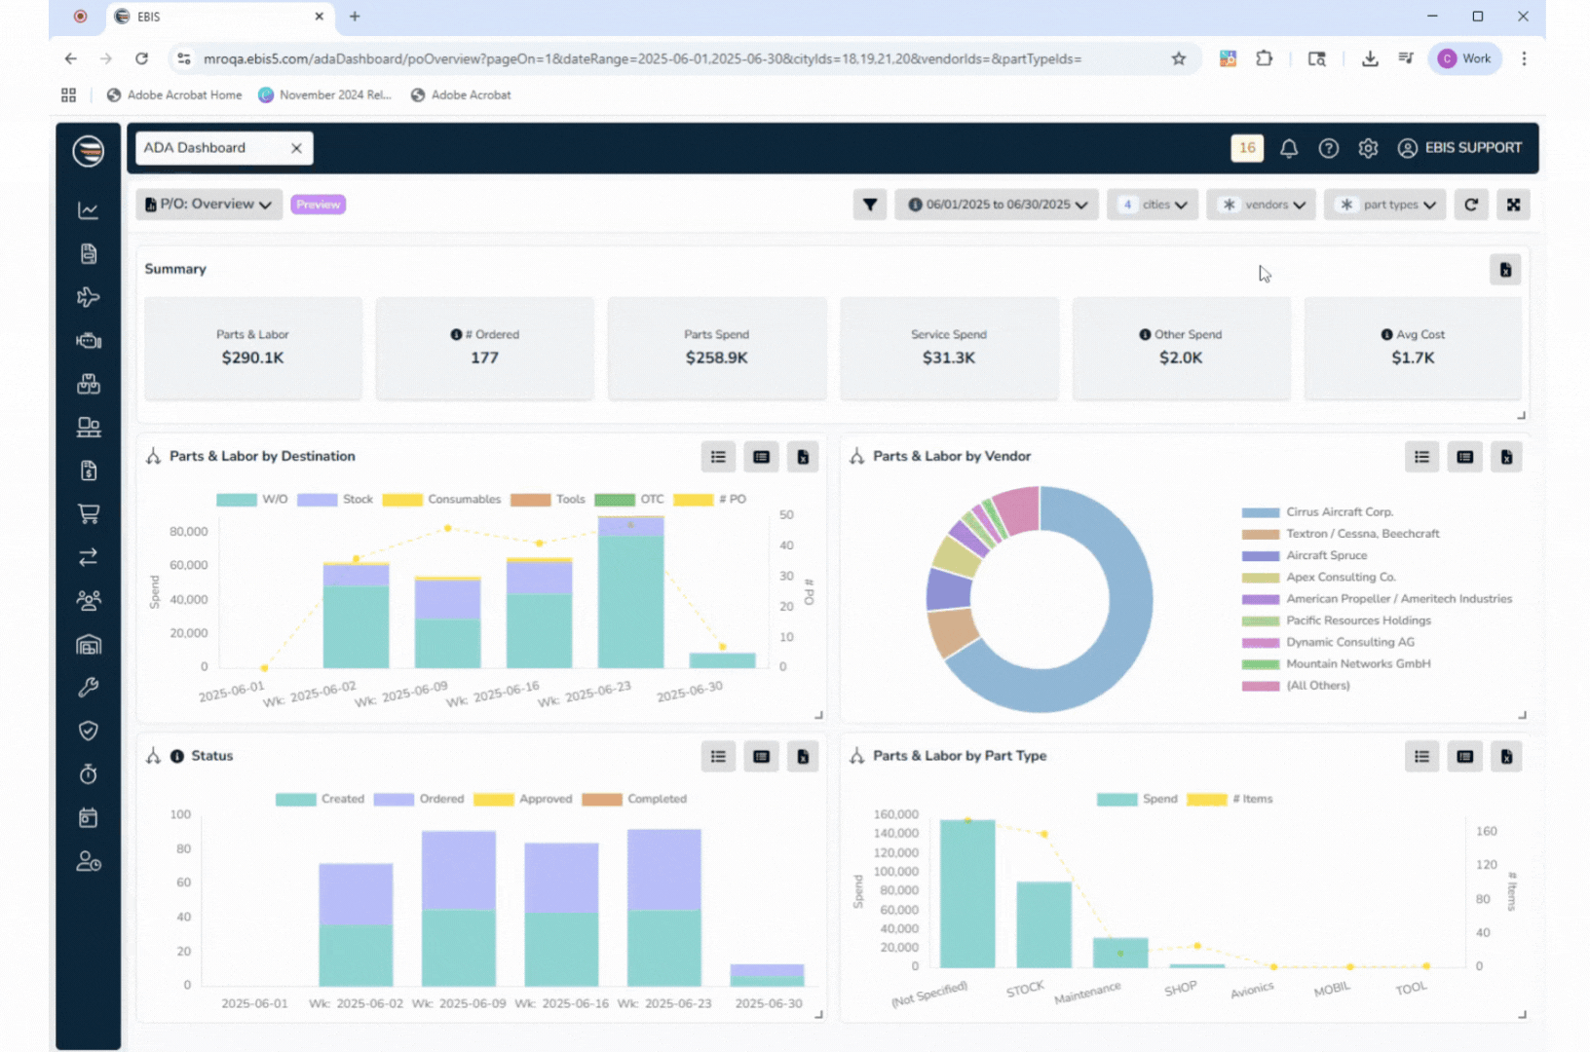Open the date range dropdown
The width and height of the screenshot is (1590, 1052).
[997, 205]
